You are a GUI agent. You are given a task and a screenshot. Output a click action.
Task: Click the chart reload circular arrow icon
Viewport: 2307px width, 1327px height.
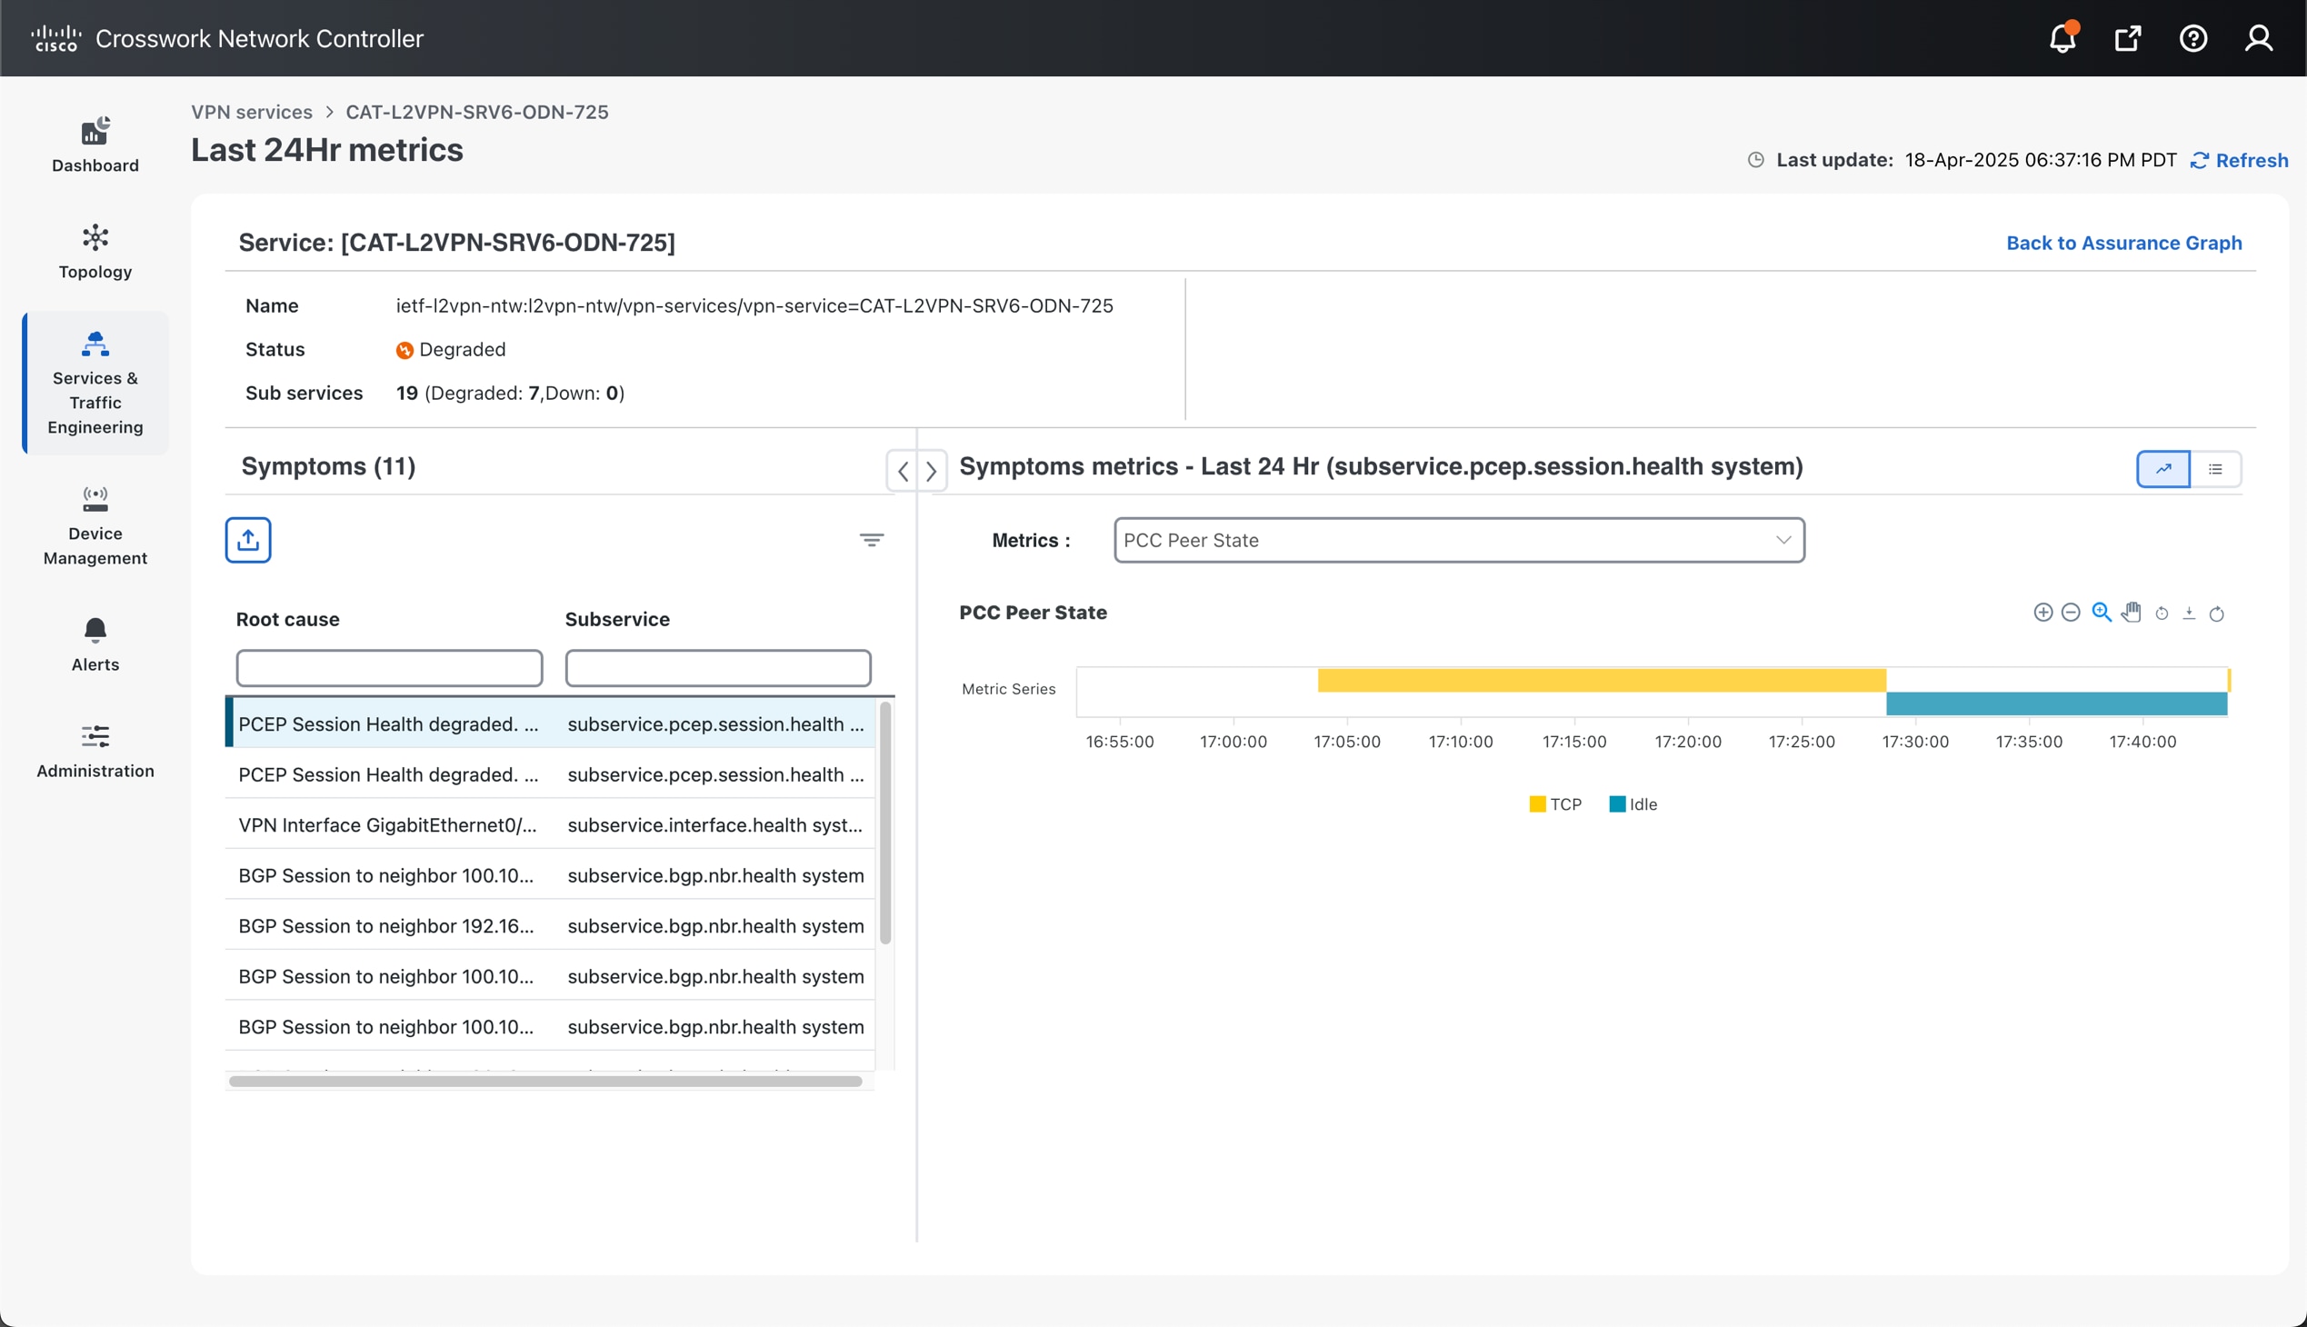(2217, 614)
